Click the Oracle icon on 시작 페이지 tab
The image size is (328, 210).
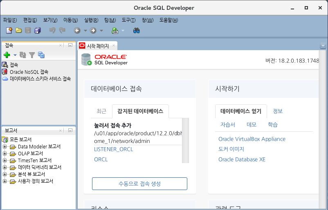(82, 45)
